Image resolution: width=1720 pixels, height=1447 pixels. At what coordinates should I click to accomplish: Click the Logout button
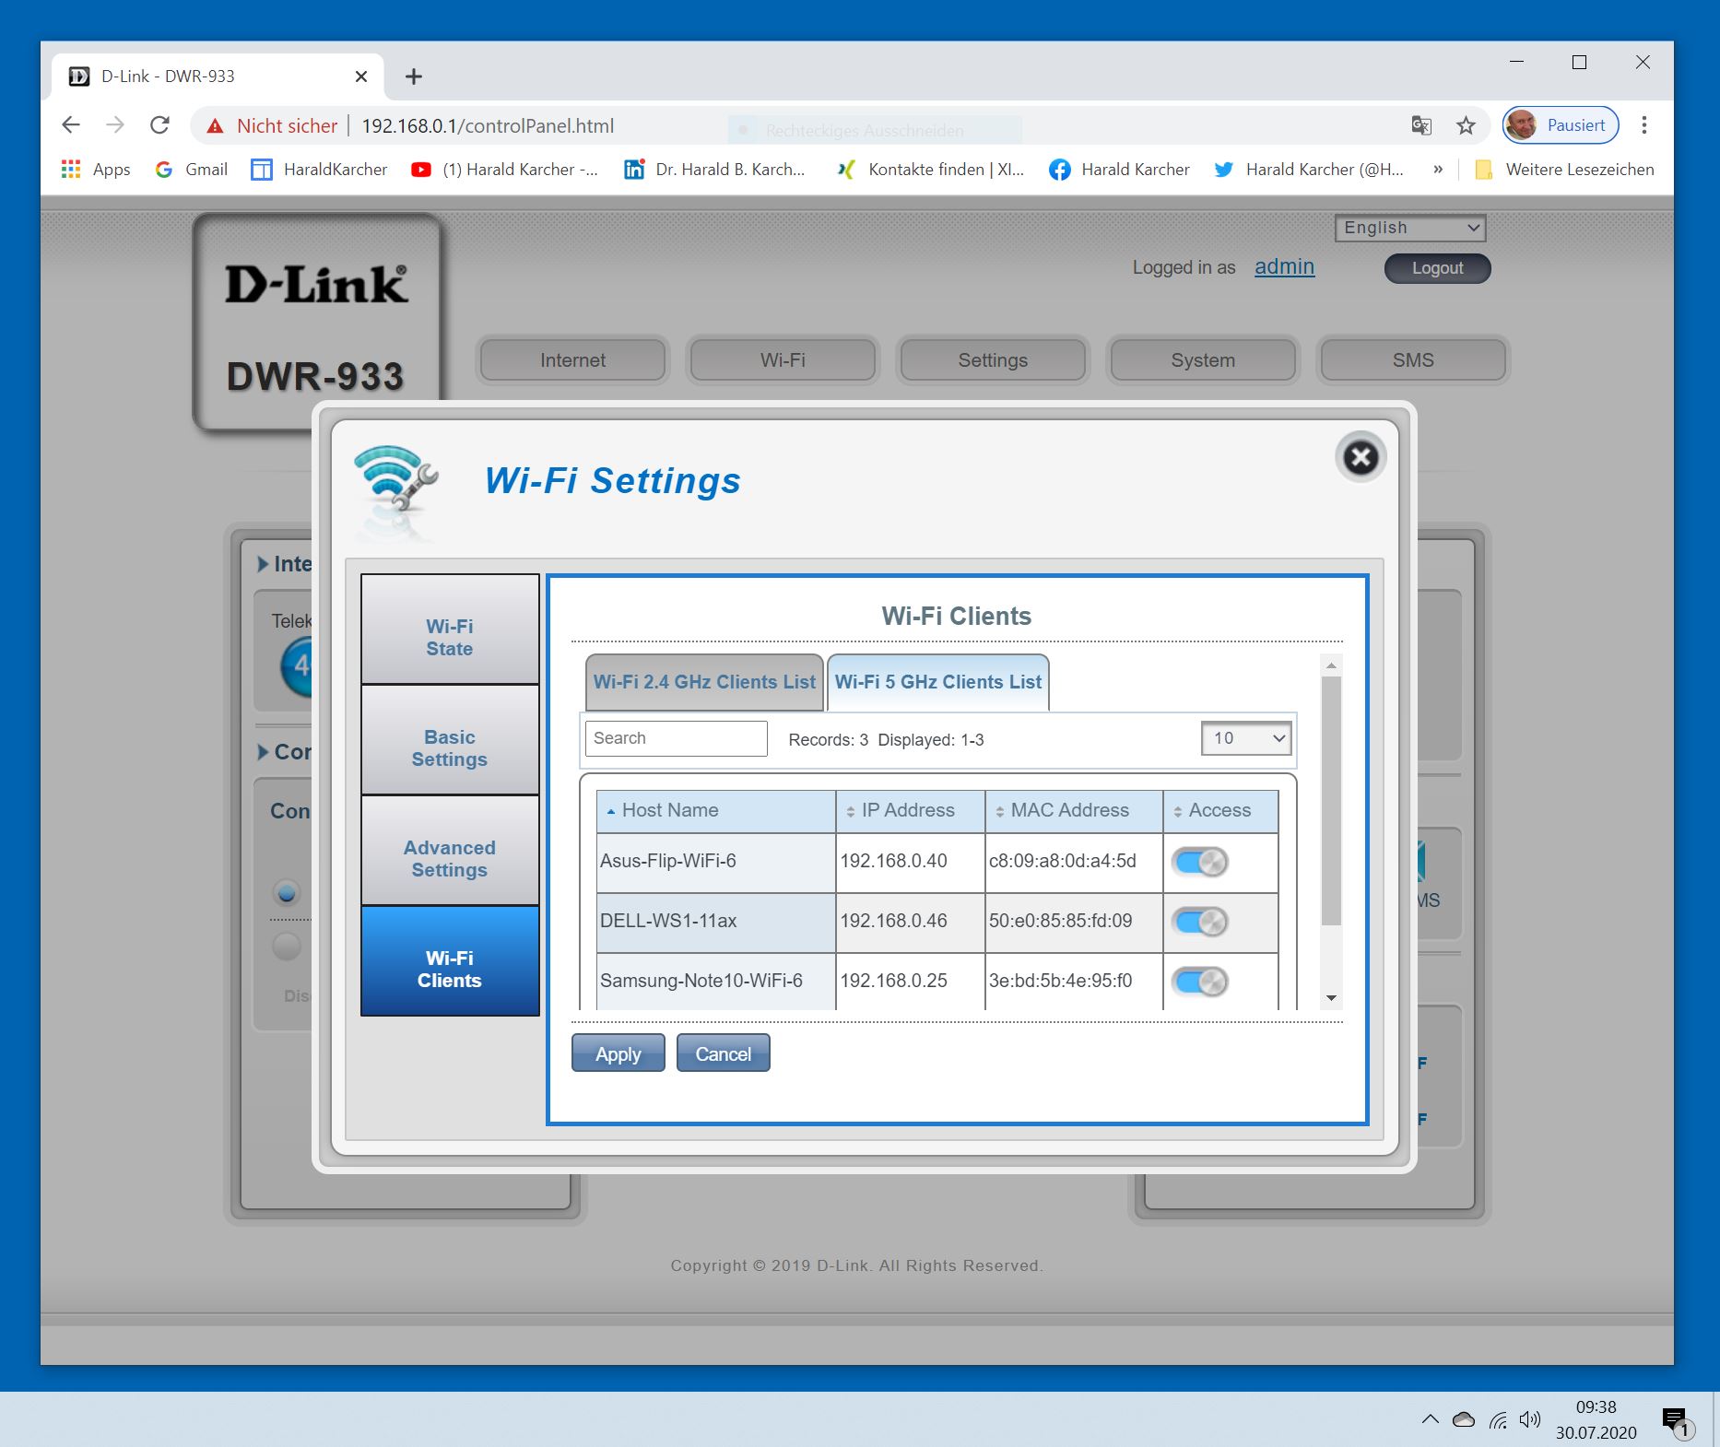(x=1438, y=268)
